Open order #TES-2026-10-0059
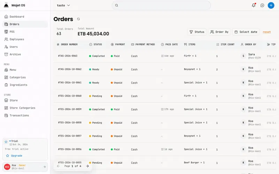 tap(70, 109)
